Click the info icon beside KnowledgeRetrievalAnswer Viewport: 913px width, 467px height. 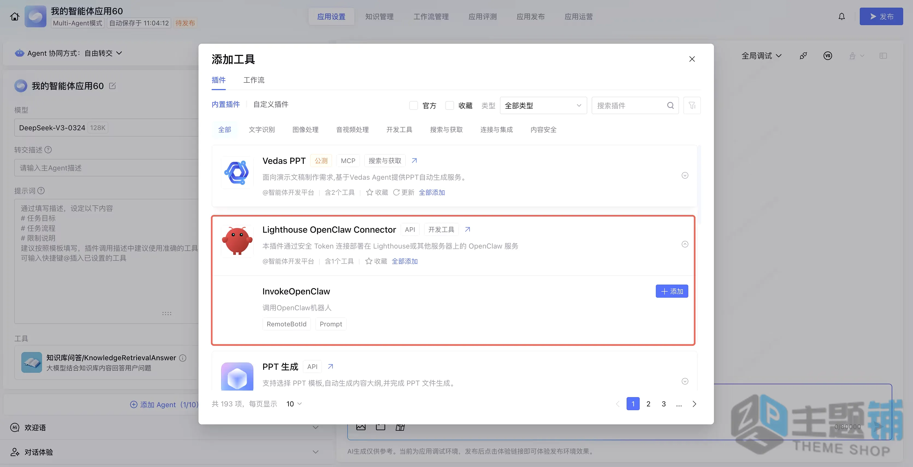click(x=183, y=358)
